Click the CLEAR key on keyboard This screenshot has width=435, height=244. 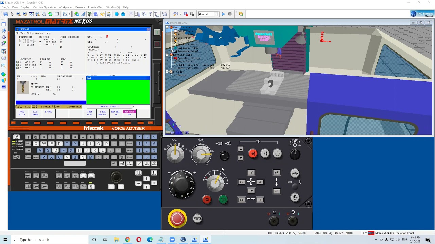(x=129, y=163)
